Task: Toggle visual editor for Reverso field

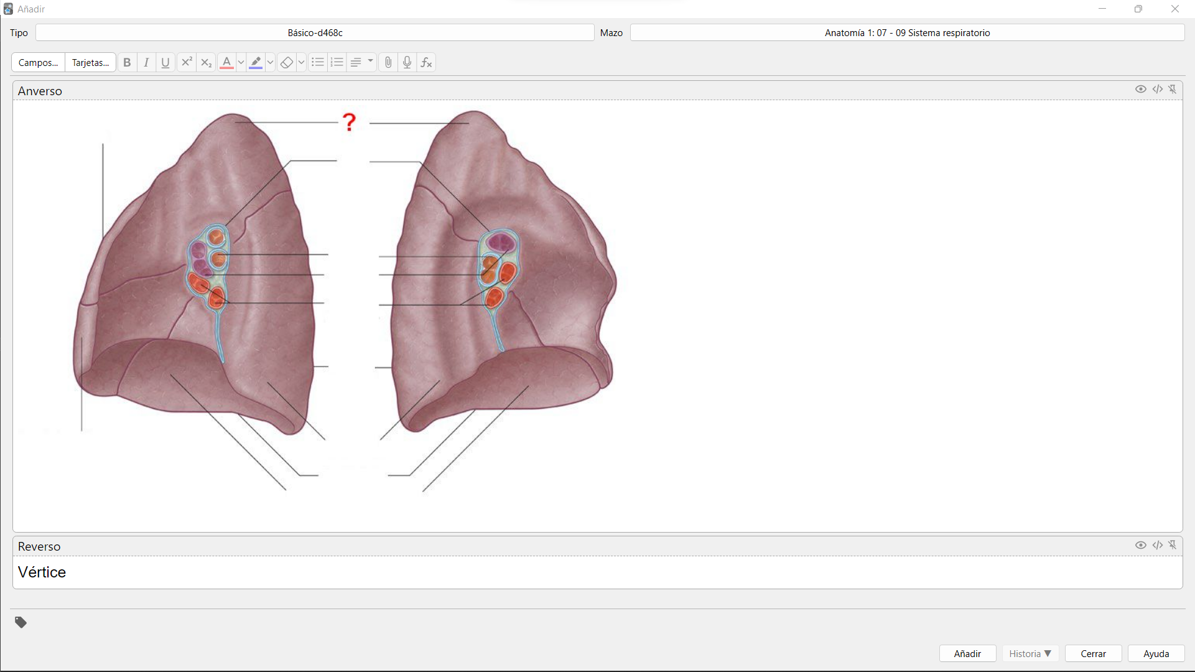Action: point(1141,545)
